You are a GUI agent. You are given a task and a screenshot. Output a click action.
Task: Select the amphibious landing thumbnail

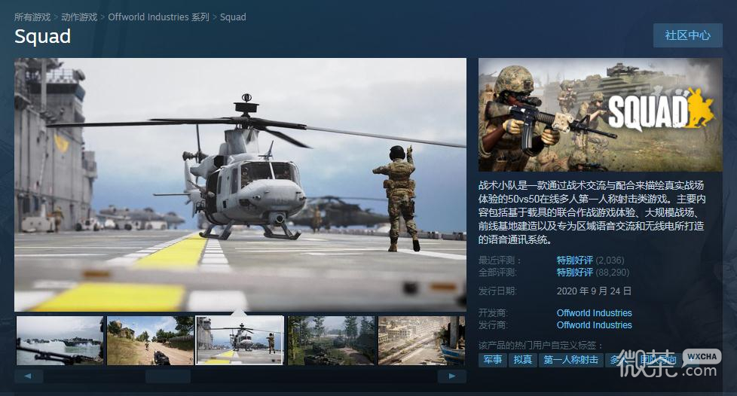[60, 340]
